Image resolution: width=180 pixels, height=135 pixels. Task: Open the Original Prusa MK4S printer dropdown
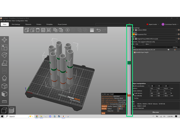coord(156,39)
